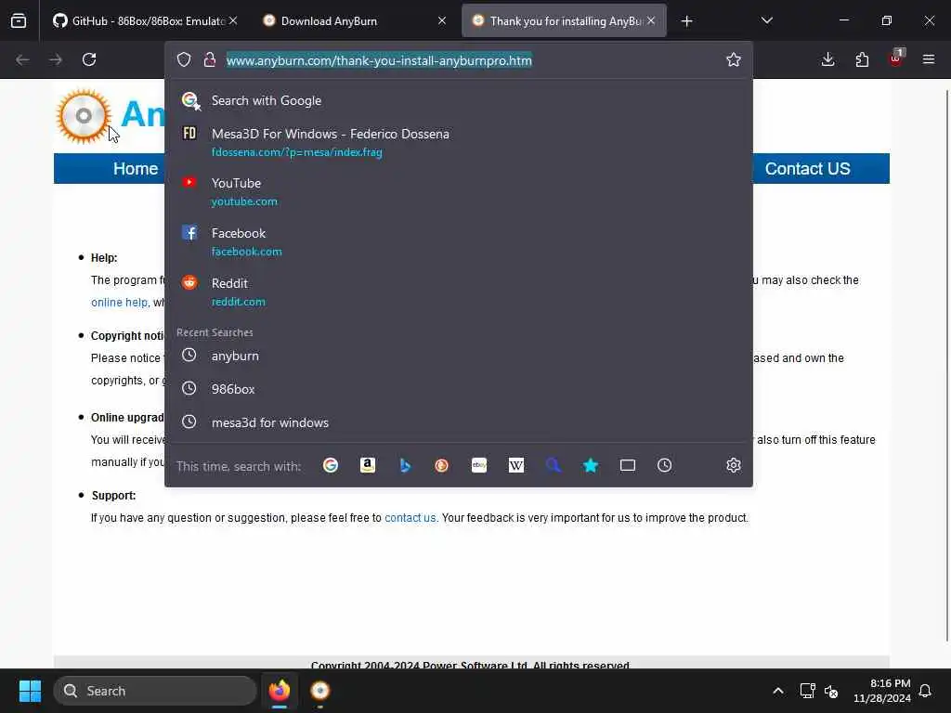Open Firefox from the taskbar
Image resolution: width=951 pixels, height=713 pixels.
280,691
